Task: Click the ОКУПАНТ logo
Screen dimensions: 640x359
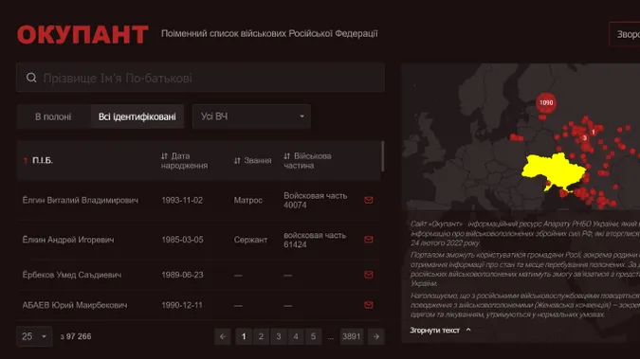Action: pyautogui.click(x=82, y=34)
